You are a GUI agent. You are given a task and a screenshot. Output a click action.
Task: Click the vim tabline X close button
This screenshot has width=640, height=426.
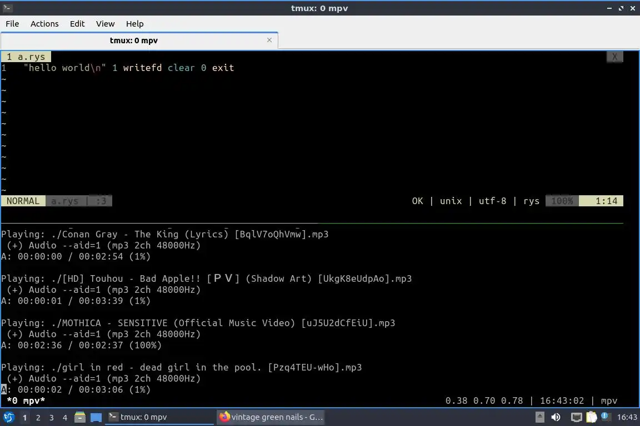(x=614, y=57)
